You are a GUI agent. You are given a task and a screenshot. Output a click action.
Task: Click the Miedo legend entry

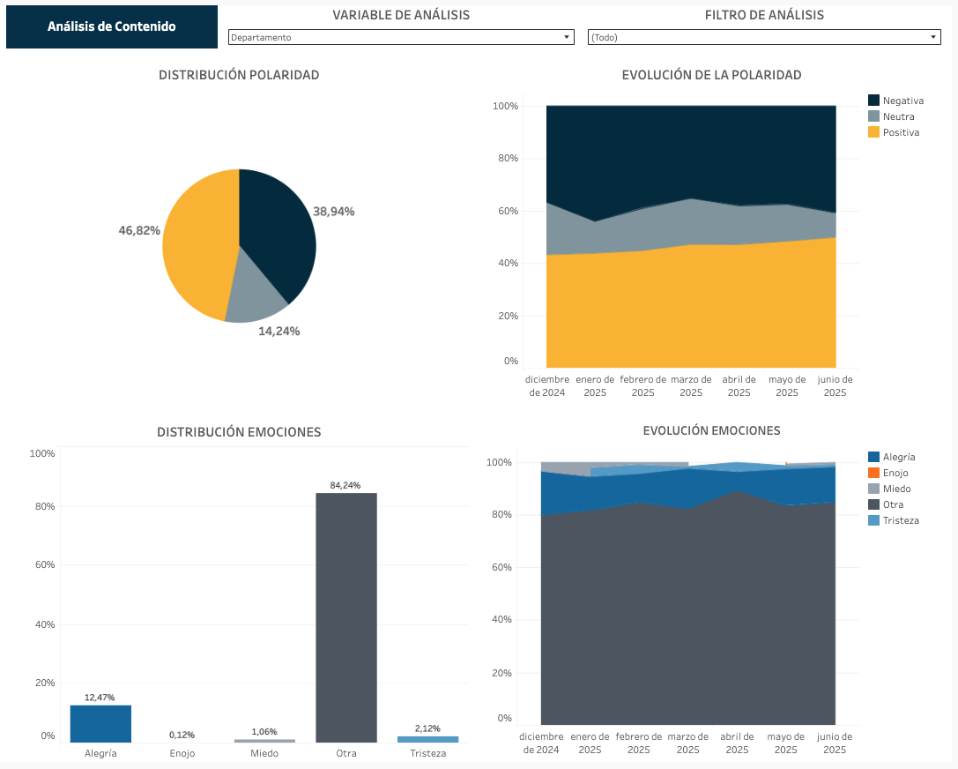(896, 489)
